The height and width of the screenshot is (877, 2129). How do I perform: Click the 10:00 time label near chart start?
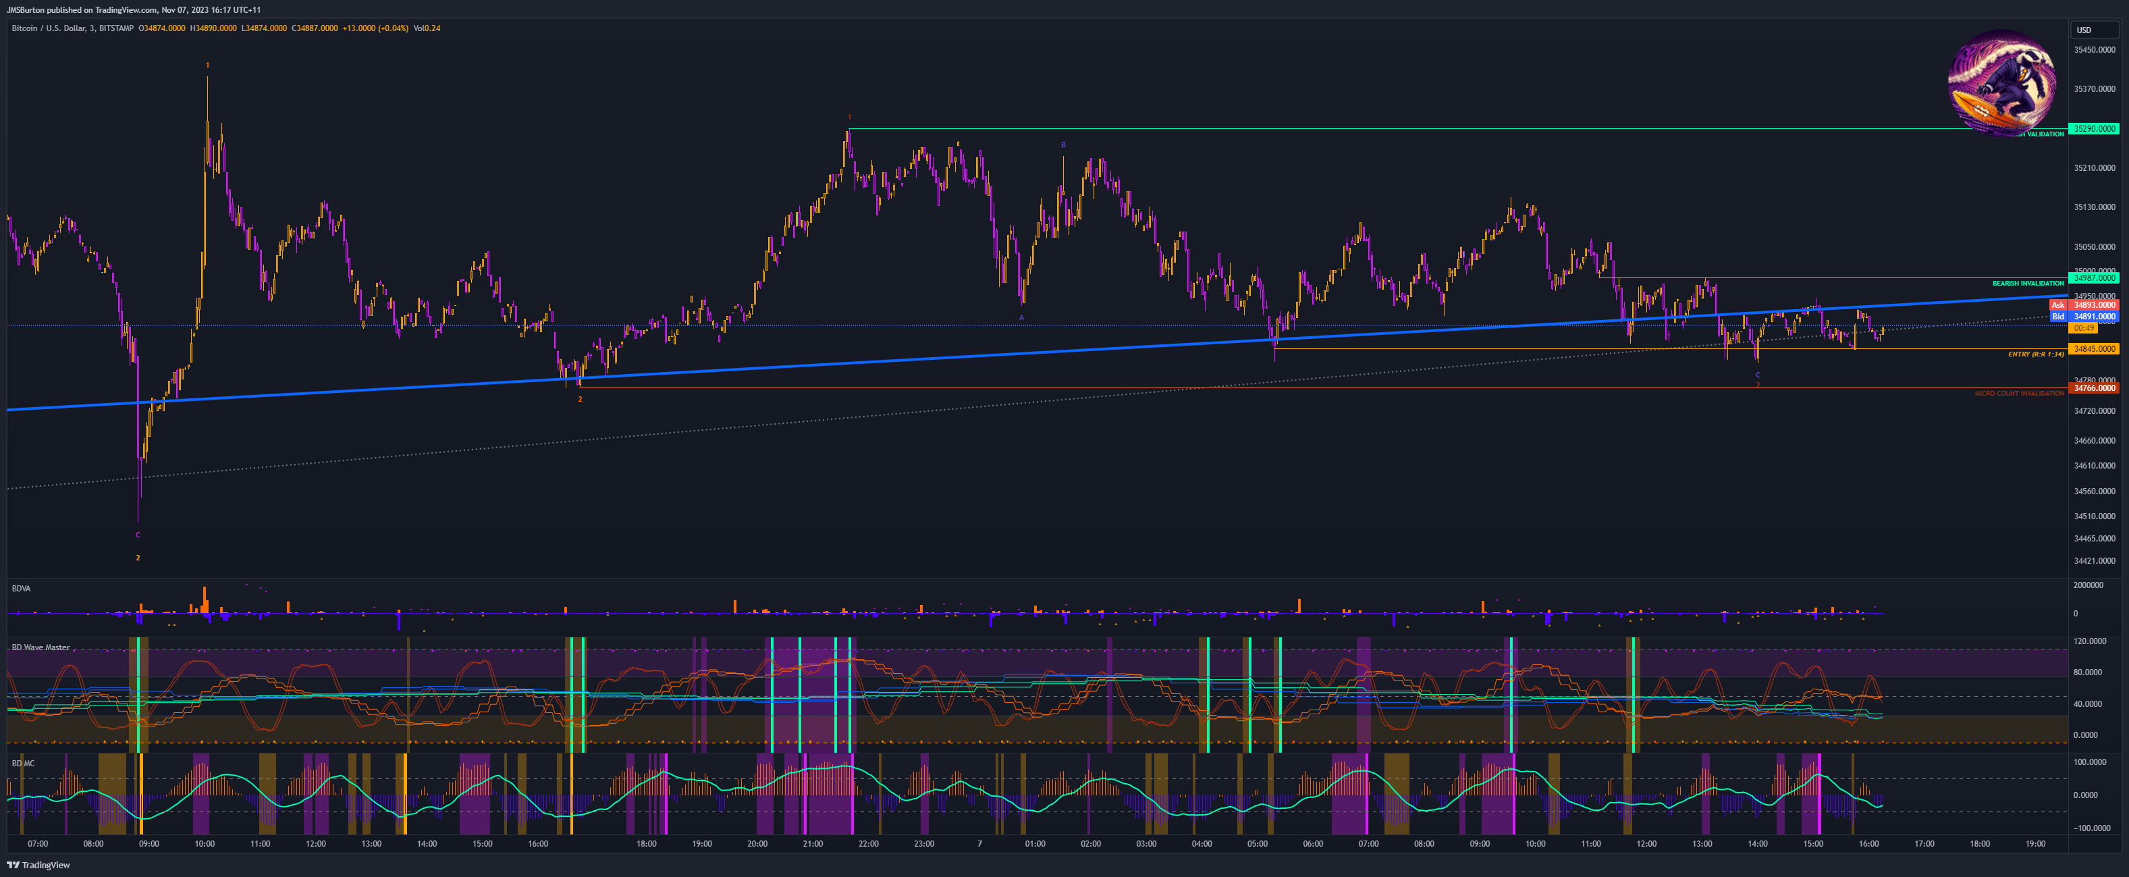tap(204, 844)
